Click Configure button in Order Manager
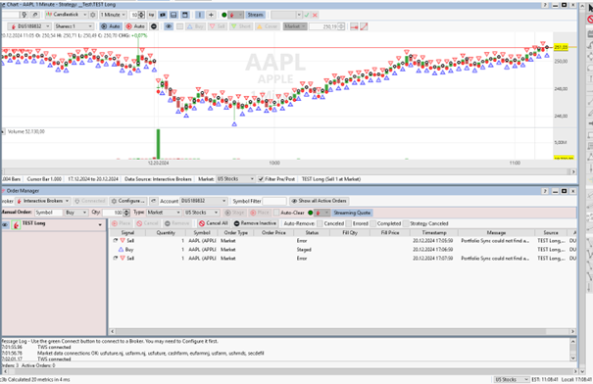The image size is (593, 384). click(127, 201)
